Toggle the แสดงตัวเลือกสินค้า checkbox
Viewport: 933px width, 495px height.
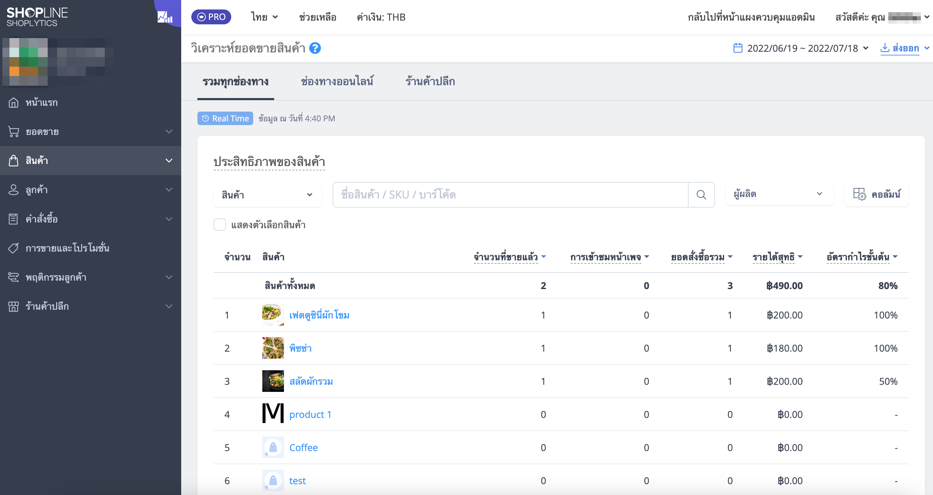pyautogui.click(x=219, y=225)
